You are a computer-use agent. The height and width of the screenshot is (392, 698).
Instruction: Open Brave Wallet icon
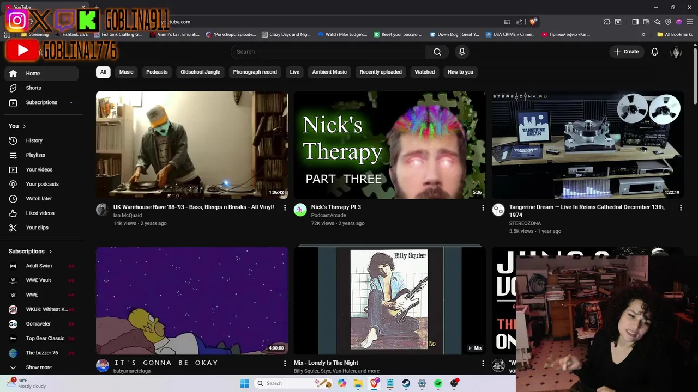(x=646, y=22)
